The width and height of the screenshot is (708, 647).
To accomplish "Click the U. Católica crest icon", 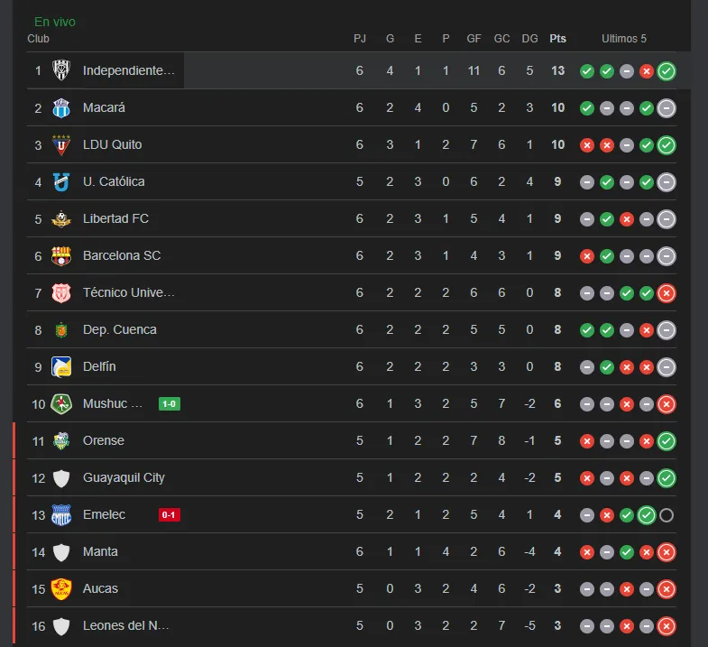I will coord(61,181).
